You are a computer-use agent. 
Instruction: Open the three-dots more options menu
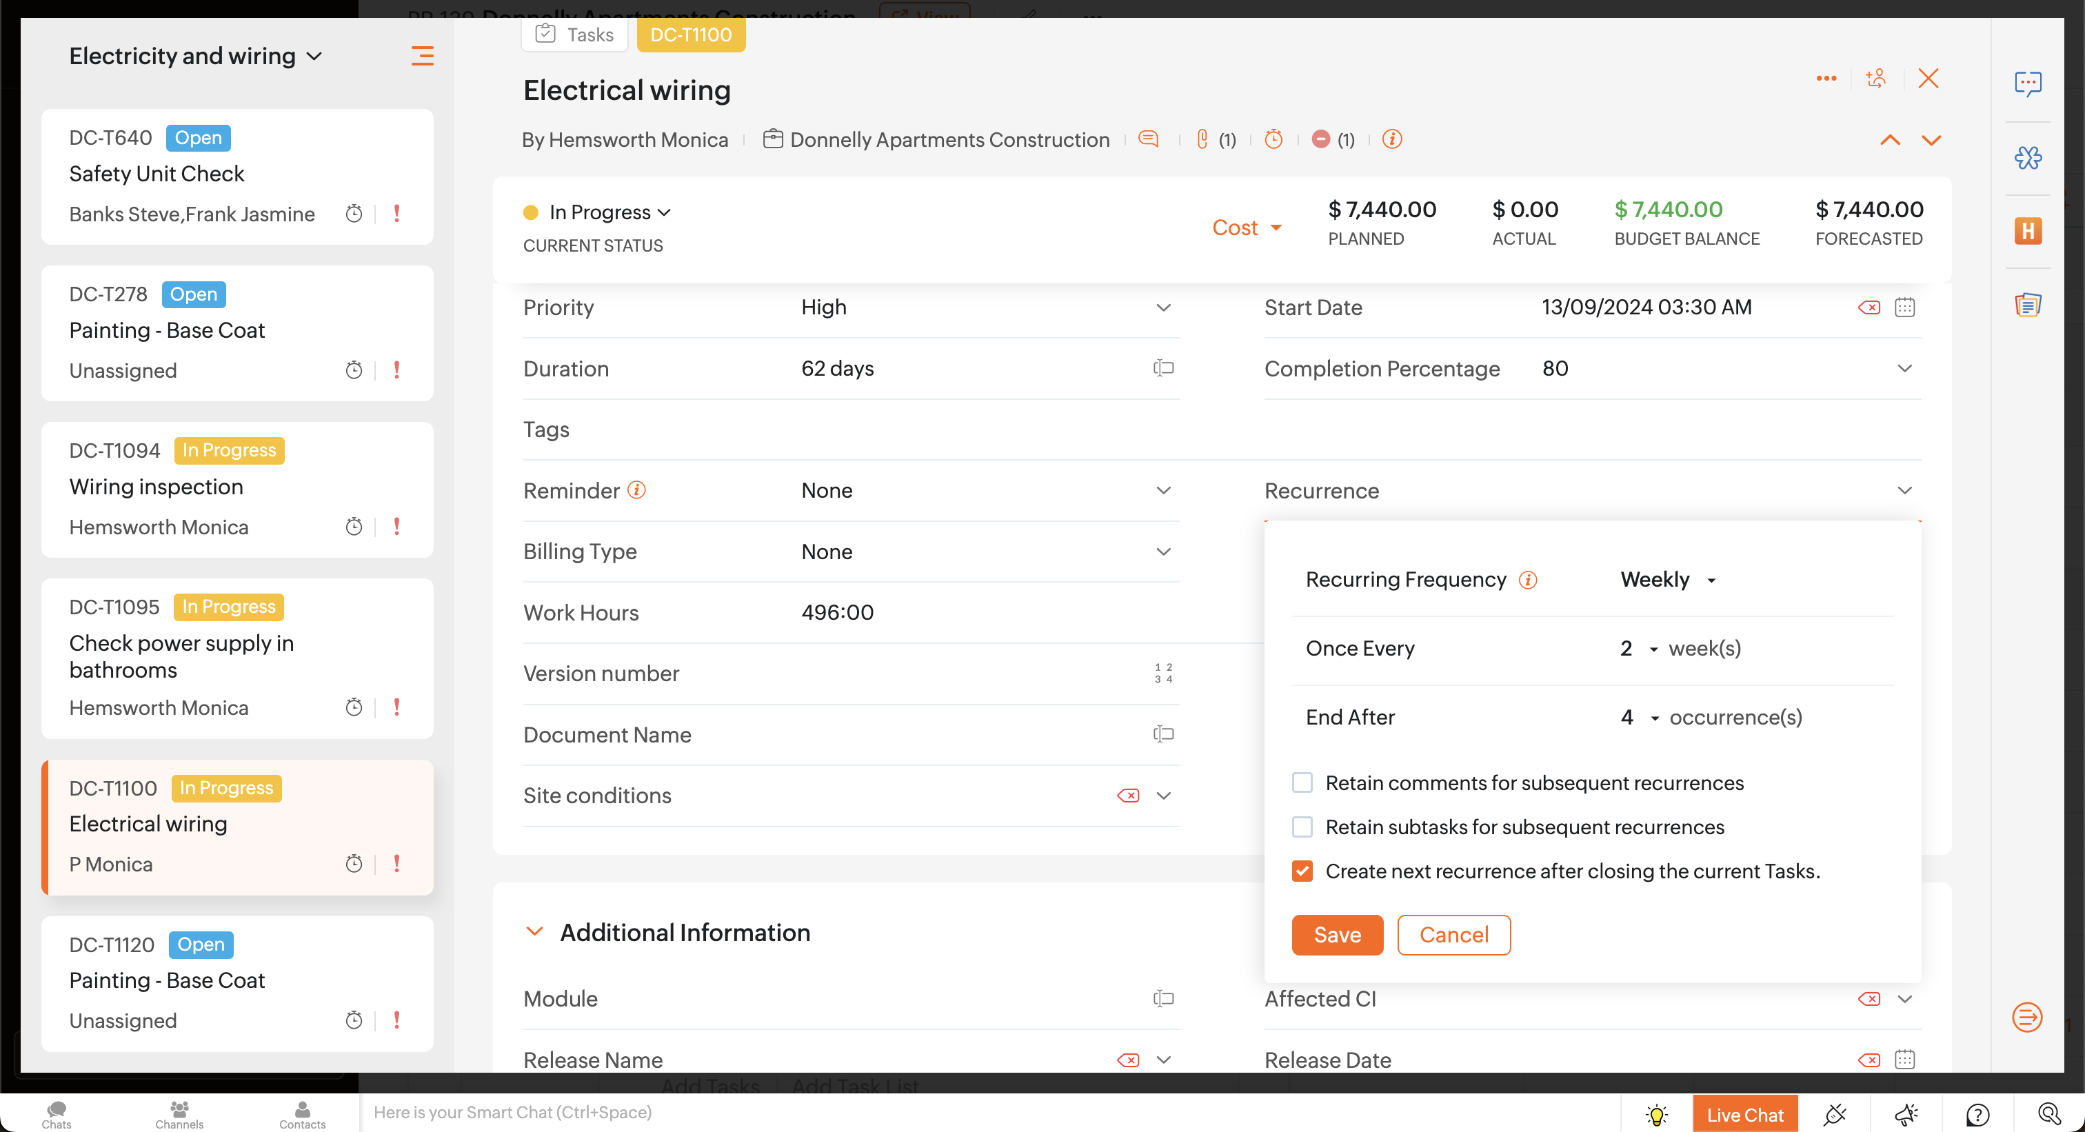[1826, 79]
